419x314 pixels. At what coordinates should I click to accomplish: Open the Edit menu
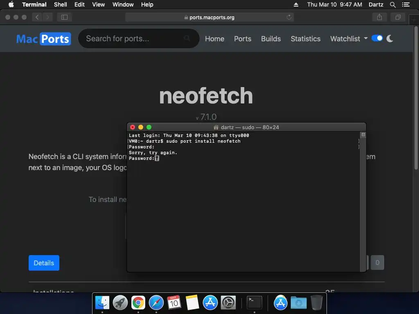point(79,4)
